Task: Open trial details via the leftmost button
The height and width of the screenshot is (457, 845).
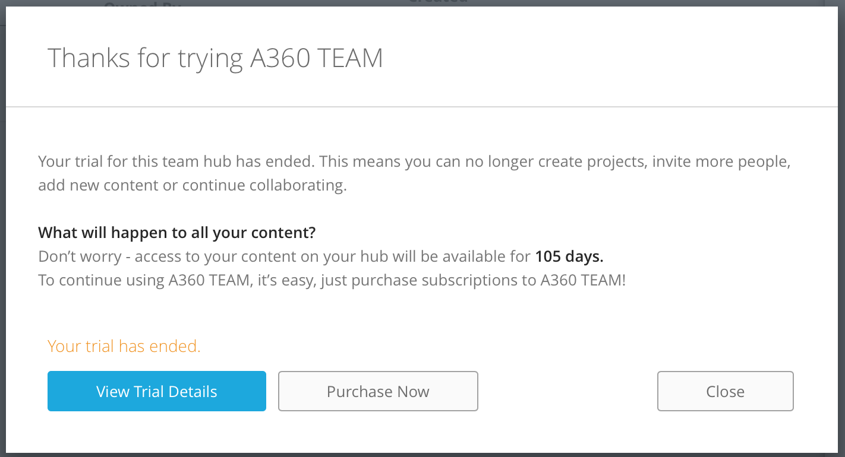Action: pyautogui.click(x=156, y=391)
